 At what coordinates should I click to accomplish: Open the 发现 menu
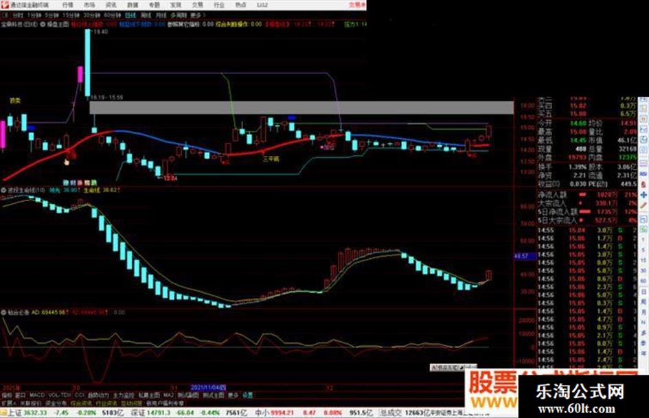tap(176, 5)
